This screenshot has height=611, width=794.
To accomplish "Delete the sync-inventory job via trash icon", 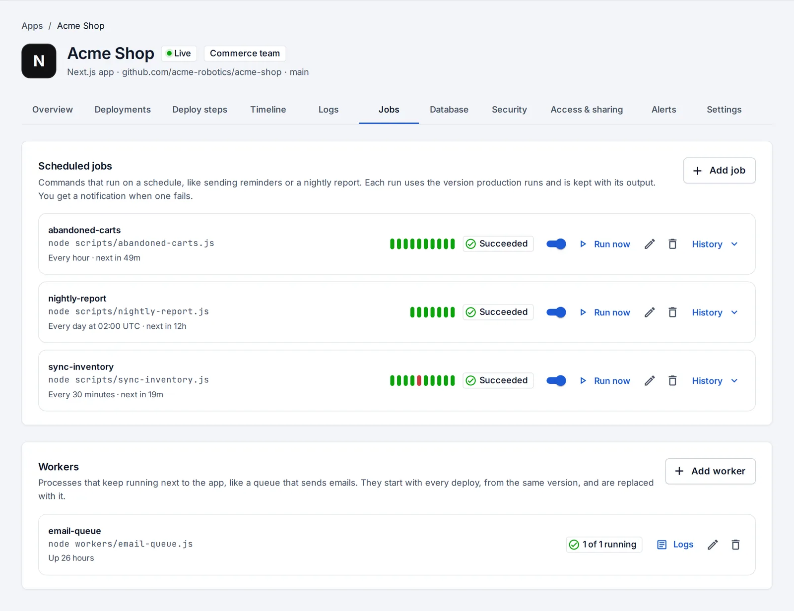I will 672,381.
